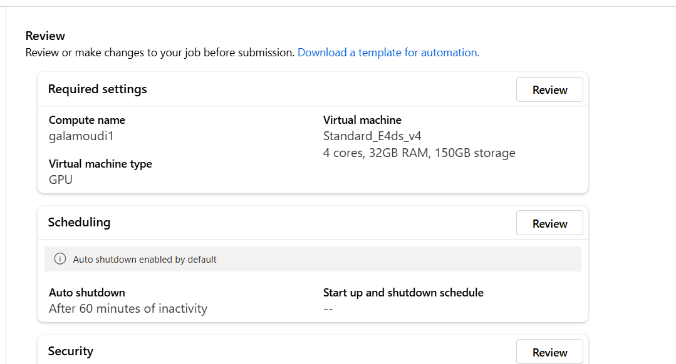Click the Virtual machine type label
Viewport: 676px width, 364px height.
coord(100,164)
